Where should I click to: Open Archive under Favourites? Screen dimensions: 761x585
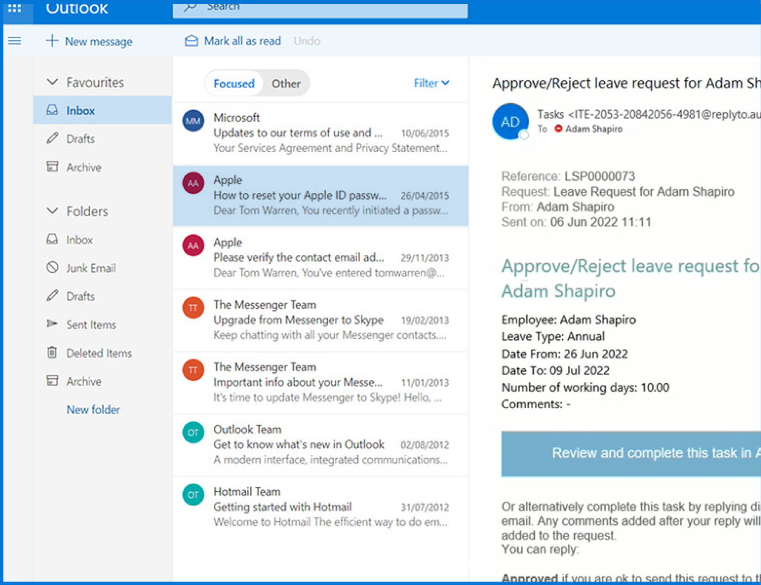click(x=103, y=167)
